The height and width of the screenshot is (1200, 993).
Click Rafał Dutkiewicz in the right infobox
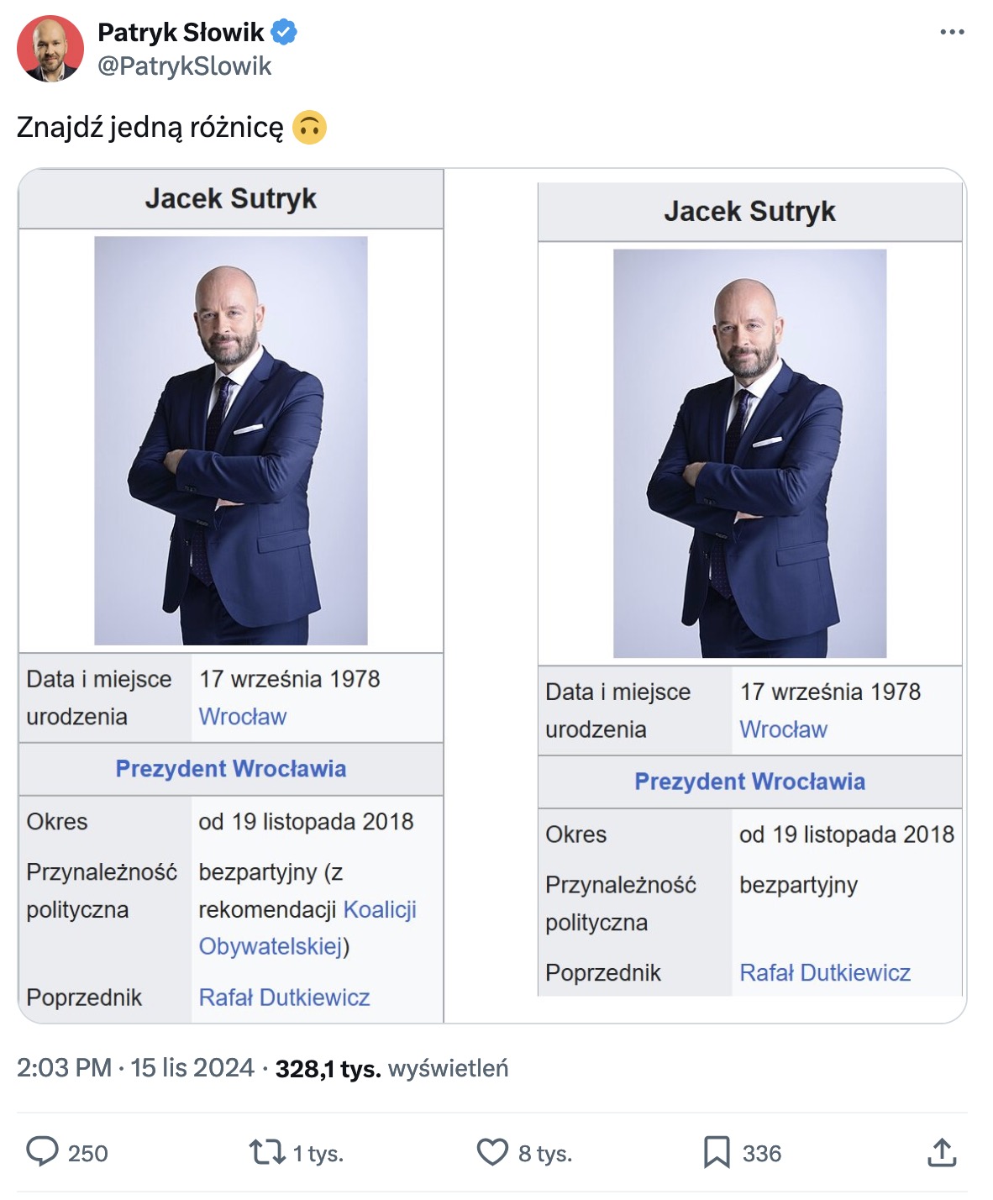[826, 973]
